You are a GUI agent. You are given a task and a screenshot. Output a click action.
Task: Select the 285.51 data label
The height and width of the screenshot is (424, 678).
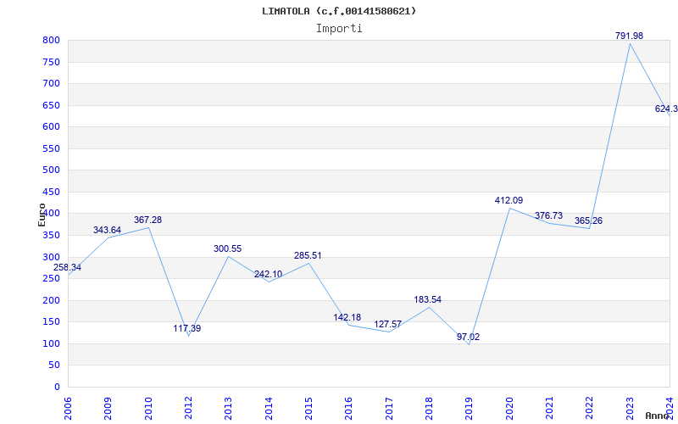pyautogui.click(x=308, y=256)
